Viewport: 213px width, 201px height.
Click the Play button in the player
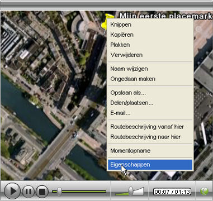12,191
